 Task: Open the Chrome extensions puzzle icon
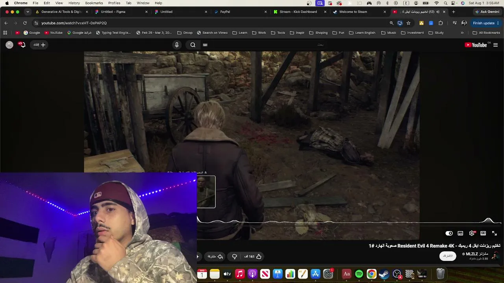(x=441, y=23)
